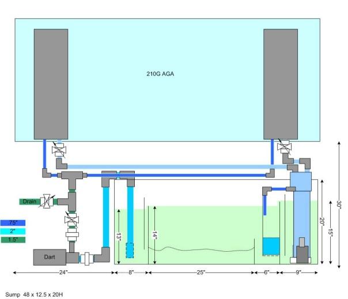Select the small blue box in the 6" chamber
348x299 pixels.
(270, 246)
